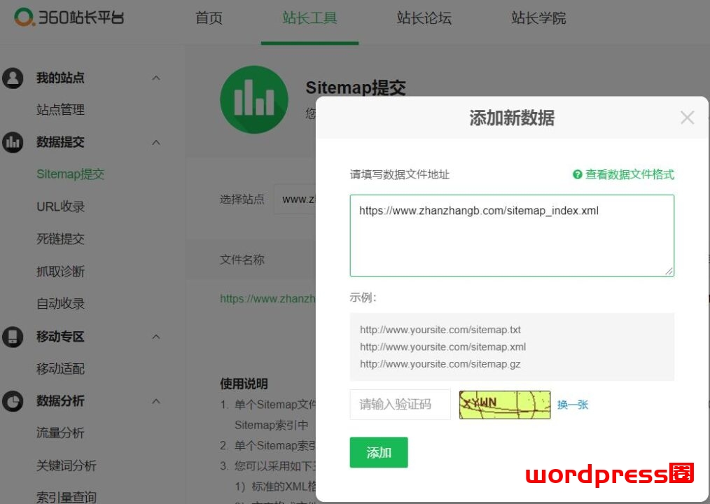Collapse the 移动专区 section chevron
This screenshot has height=504, width=710.
156,337
